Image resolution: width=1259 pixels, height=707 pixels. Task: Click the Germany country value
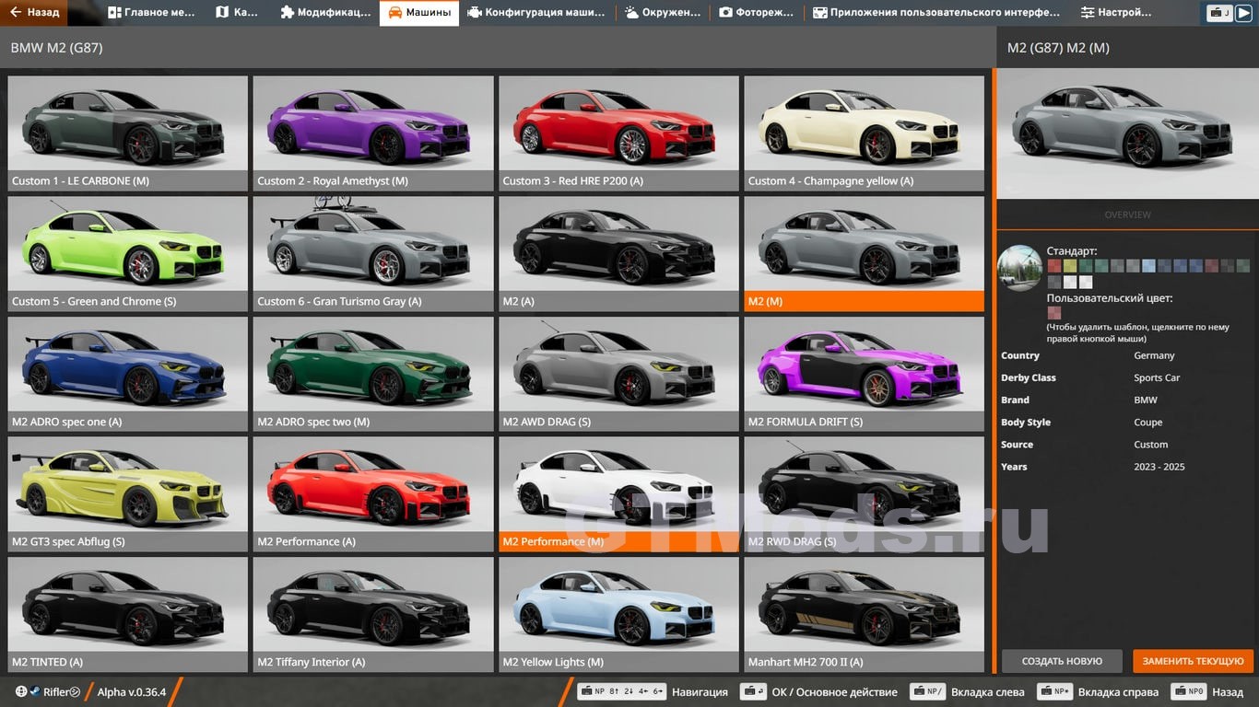1154,355
